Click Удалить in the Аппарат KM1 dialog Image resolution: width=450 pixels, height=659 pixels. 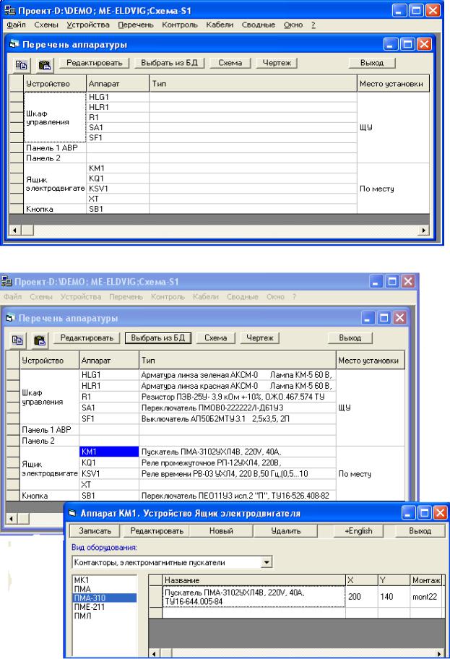(x=286, y=531)
